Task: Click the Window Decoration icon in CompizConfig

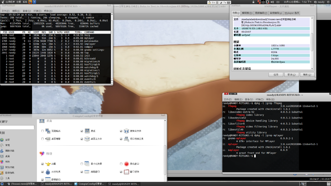Action: (x=126, y=172)
